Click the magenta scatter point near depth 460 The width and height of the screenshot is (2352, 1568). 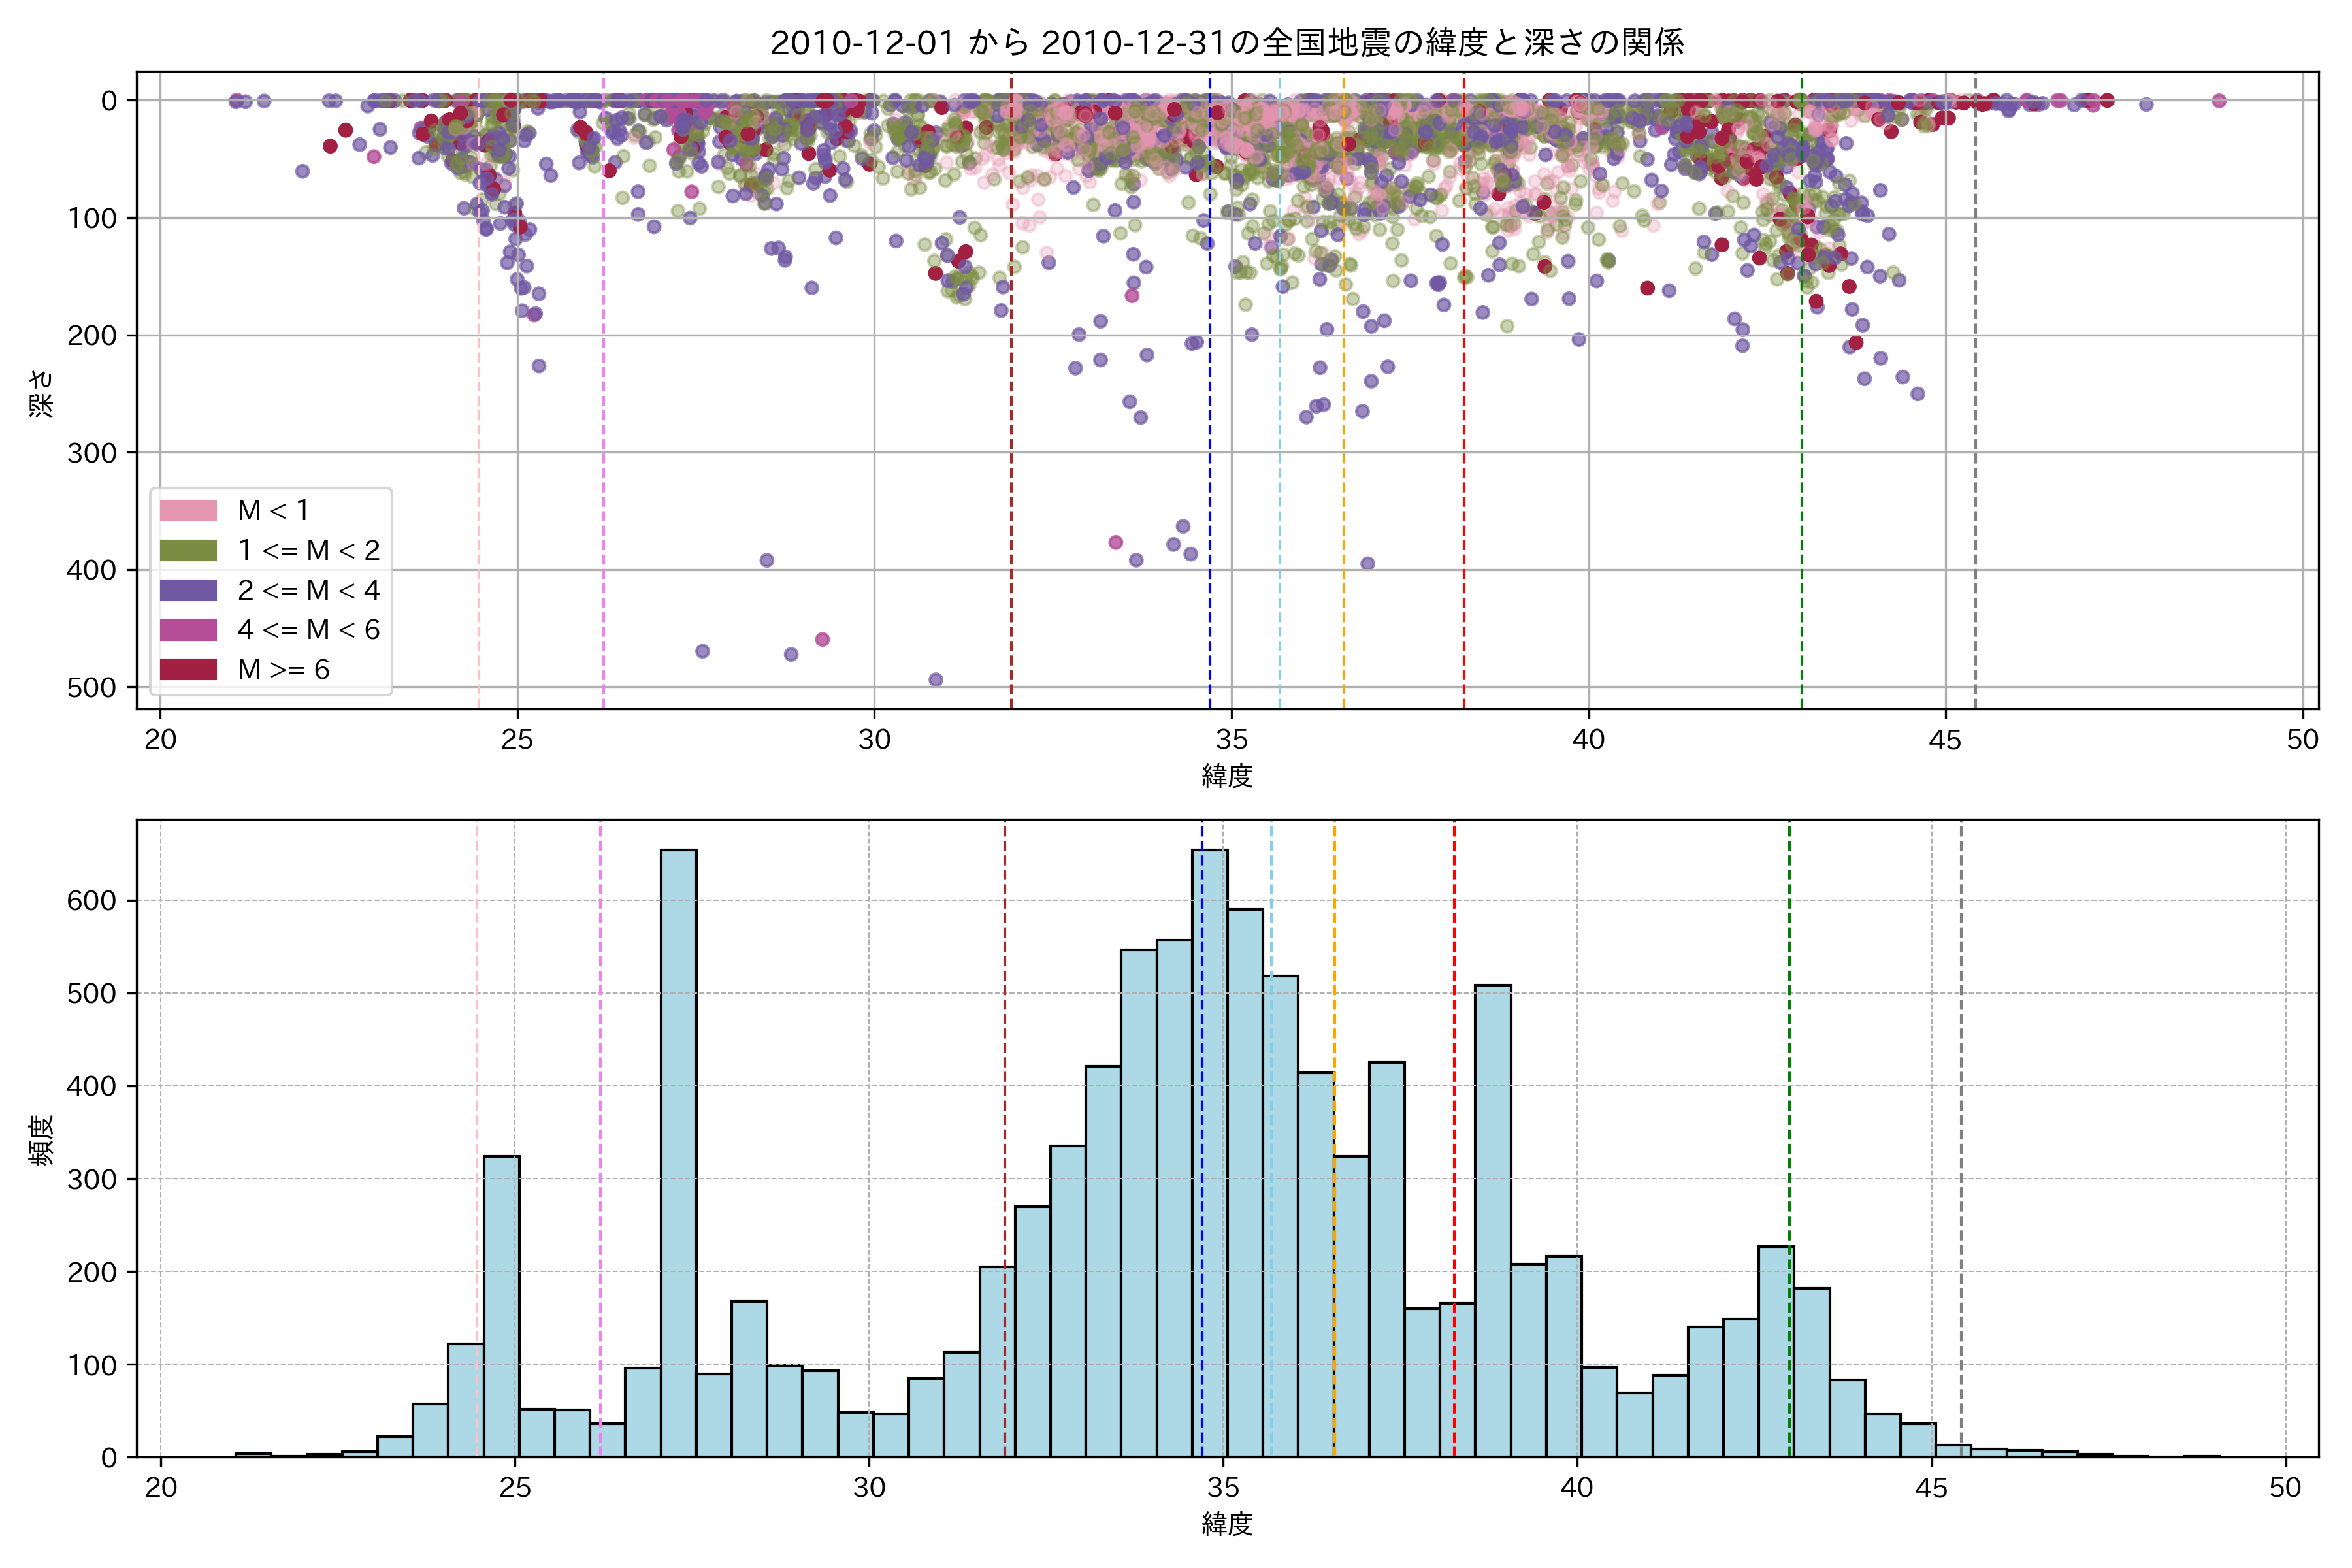click(822, 640)
